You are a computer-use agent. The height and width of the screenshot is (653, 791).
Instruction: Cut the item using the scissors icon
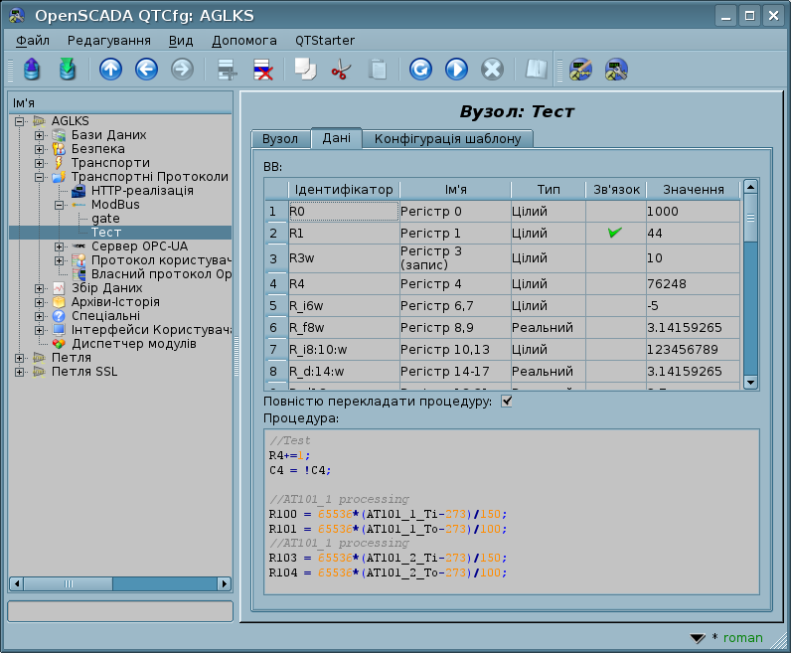[x=341, y=70]
